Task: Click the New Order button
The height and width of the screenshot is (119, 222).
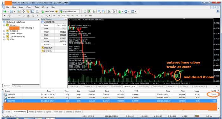Action: pyautogui.click(x=48, y=11)
